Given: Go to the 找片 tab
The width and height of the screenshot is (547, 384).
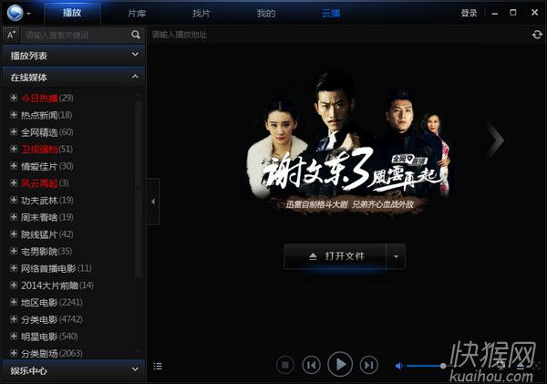Looking at the screenshot, I should tap(201, 14).
